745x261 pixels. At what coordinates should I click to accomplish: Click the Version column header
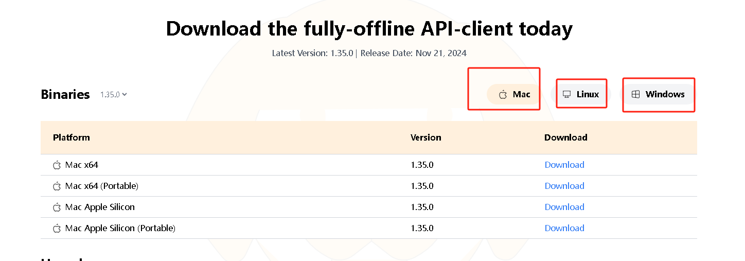(426, 137)
